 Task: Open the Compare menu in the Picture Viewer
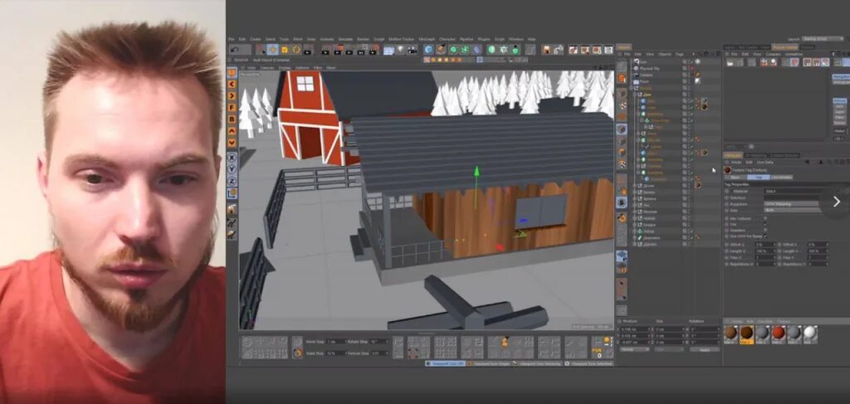[773, 54]
